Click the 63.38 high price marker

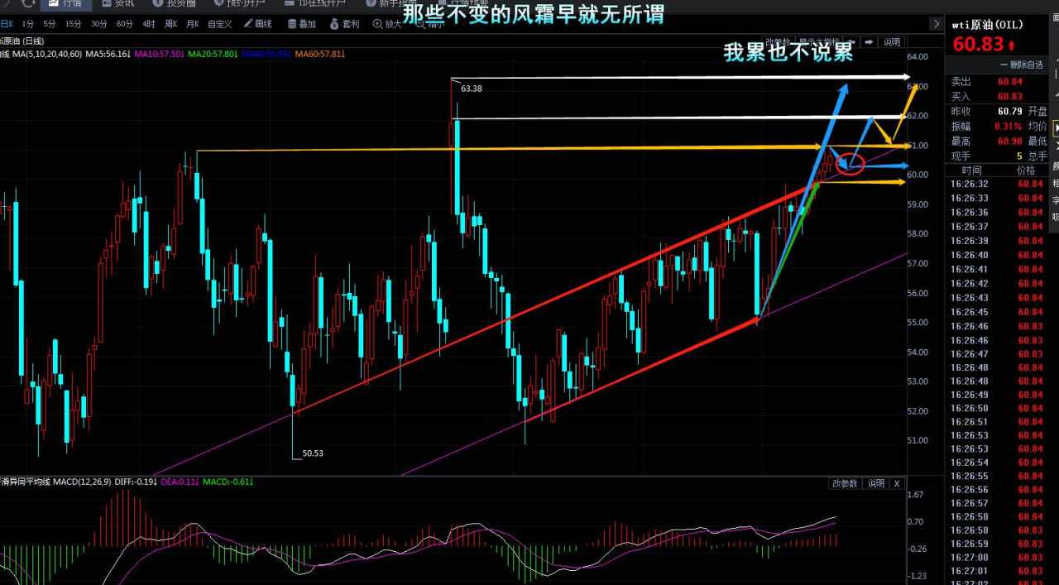pos(471,88)
